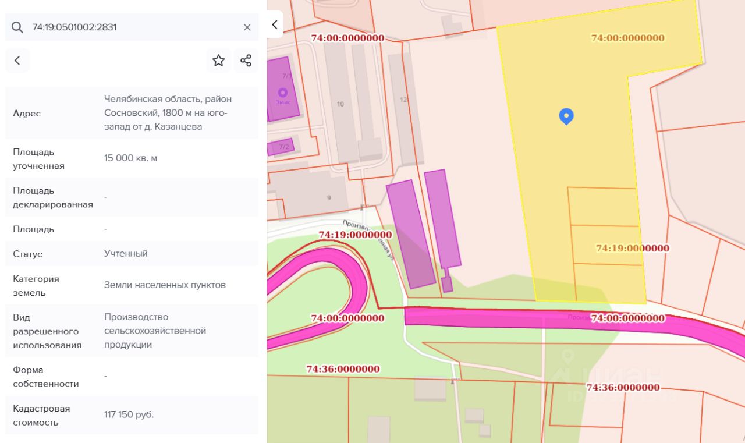
Task: Select Категория земель value Земли населенных пунктов
Action: 165,285
